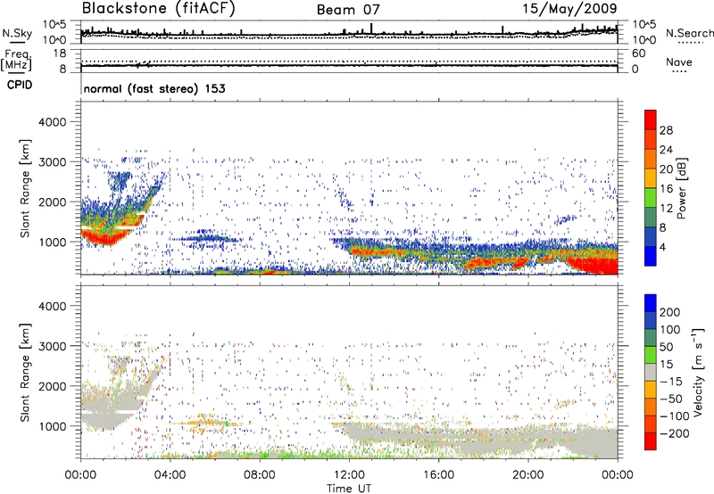
Task: Pick the red bottom velocity segment below -200
Action: point(651,441)
